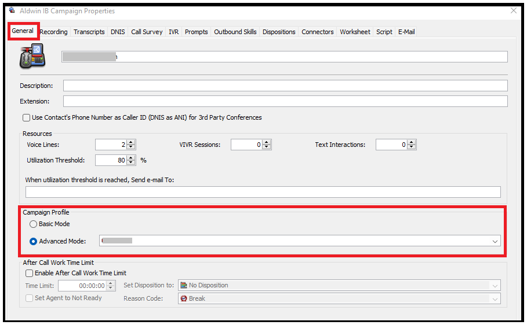The image size is (527, 325).
Task: Open the Worksheet tab
Action: (x=355, y=32)
